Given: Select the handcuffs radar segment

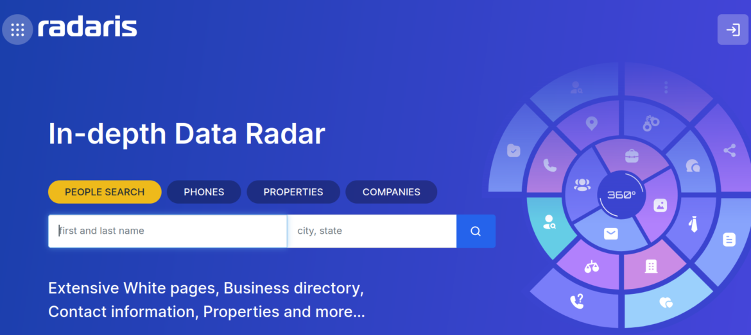Looking at the screenshot, I should pyautogui.click(x=651, y=123).
